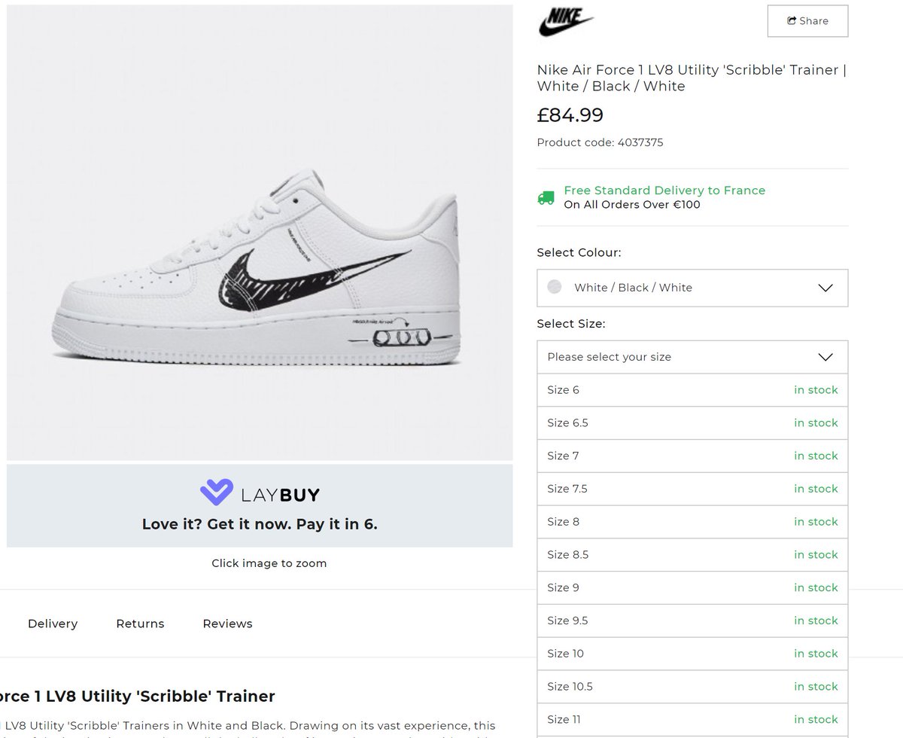Pick Size 9 in size list
Viewport: 903px width, 738px height.
pos(692,587)
